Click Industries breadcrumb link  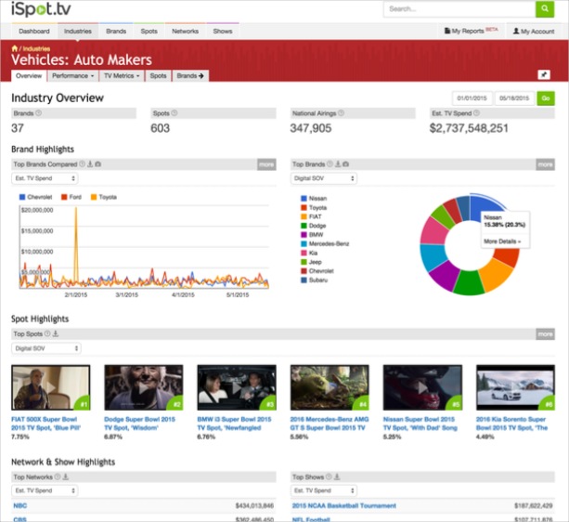point(36,48)
